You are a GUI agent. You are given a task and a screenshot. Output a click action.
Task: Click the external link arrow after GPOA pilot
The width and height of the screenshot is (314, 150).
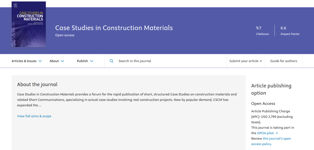point(276,133)
